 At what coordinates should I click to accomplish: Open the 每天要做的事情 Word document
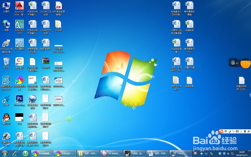coord(189,8)
